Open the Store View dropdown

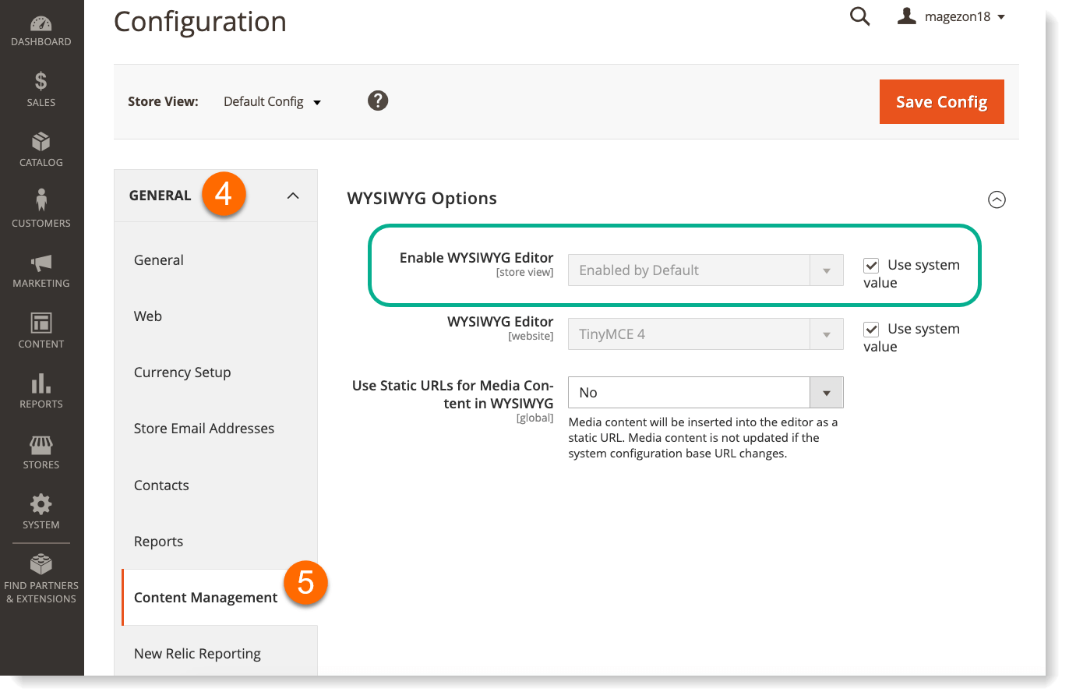point(270,101)
